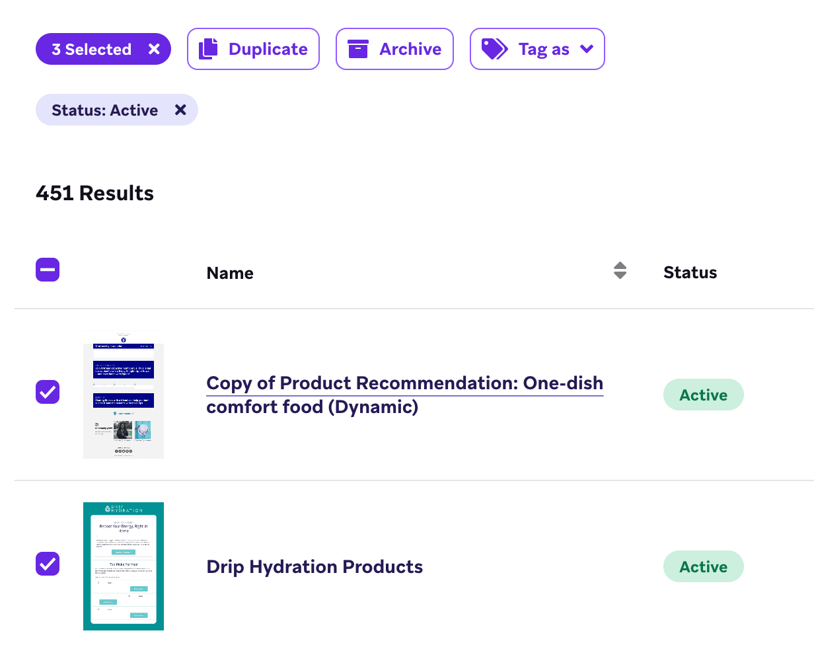Clear the 3 Selected items with the X icon
This screenshot has width=814, height=645.
point(154,50)
